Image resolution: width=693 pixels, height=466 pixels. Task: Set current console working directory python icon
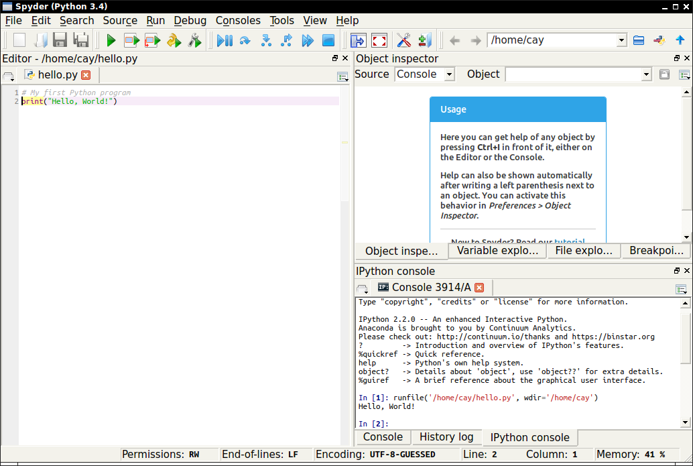[x=659, y=40]
